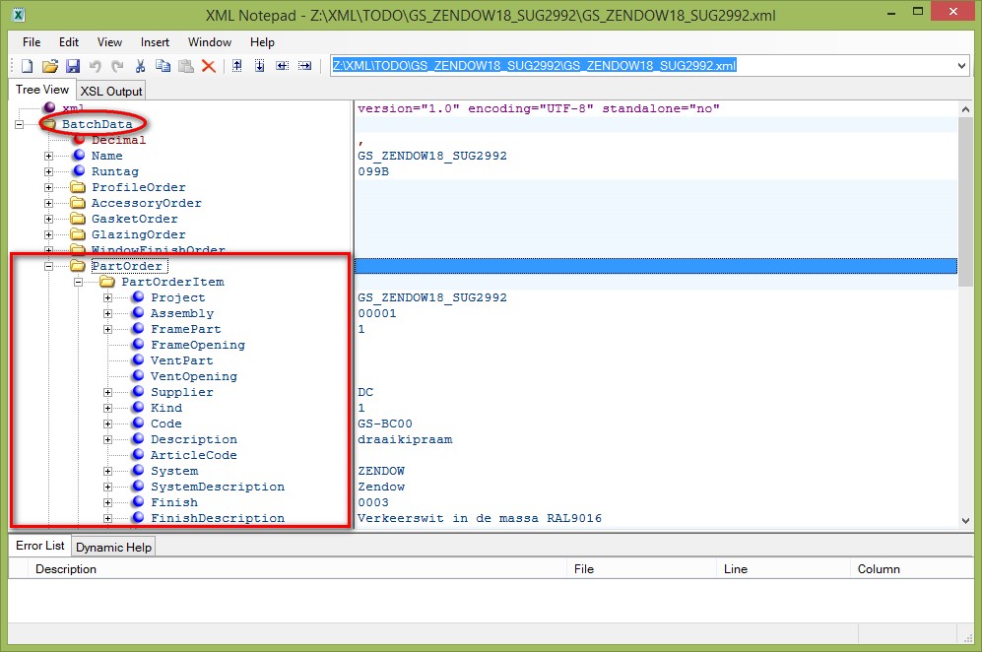Redo the last undone edit
The image size is (982, 652).
117,66
